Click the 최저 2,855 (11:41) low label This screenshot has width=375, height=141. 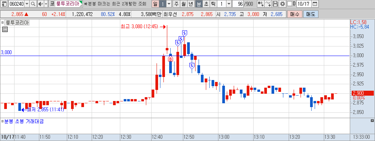(x=45, y=109)
